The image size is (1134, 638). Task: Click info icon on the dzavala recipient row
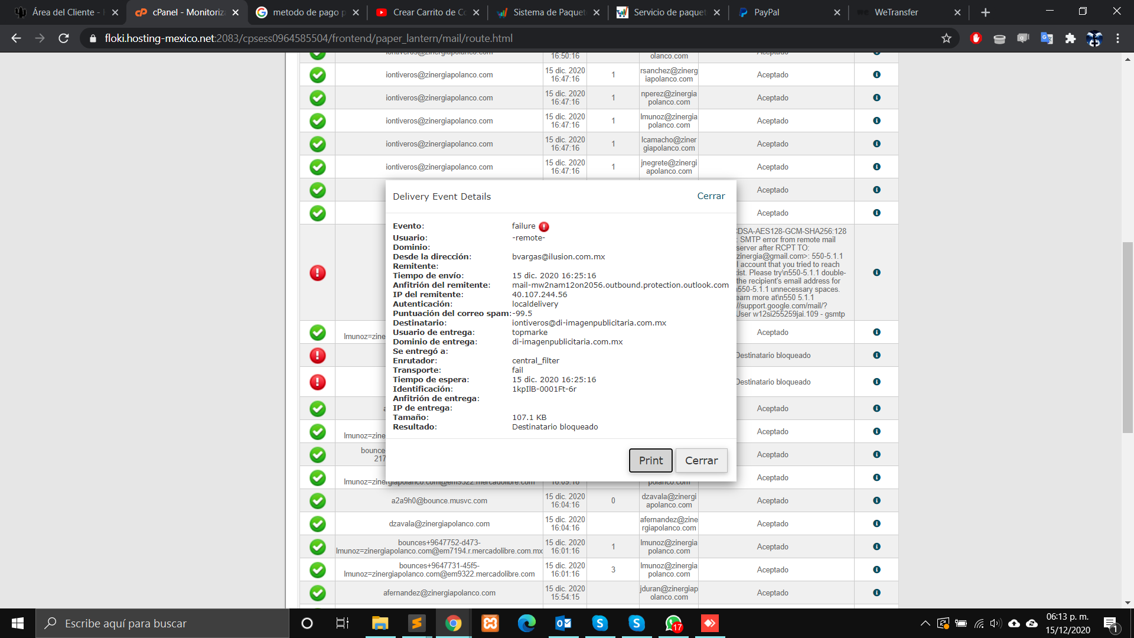pyautogui.click(x=876, y=500)
